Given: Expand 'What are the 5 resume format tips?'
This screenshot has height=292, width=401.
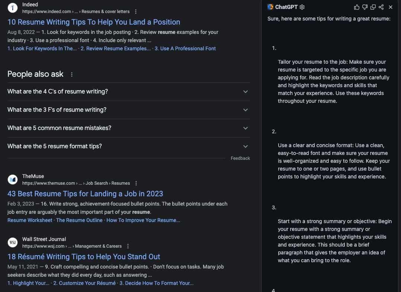Looking at the screenshot, I should click(129, 146).
